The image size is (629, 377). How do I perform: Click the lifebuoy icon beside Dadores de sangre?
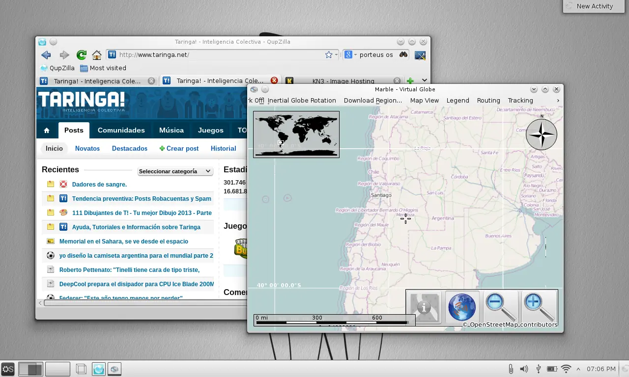(x=63, y=185)
